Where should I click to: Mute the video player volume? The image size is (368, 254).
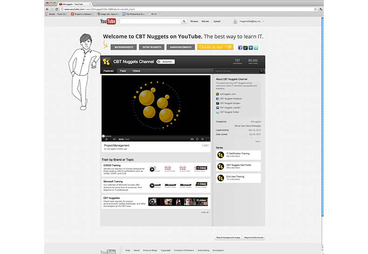[115, 139]
